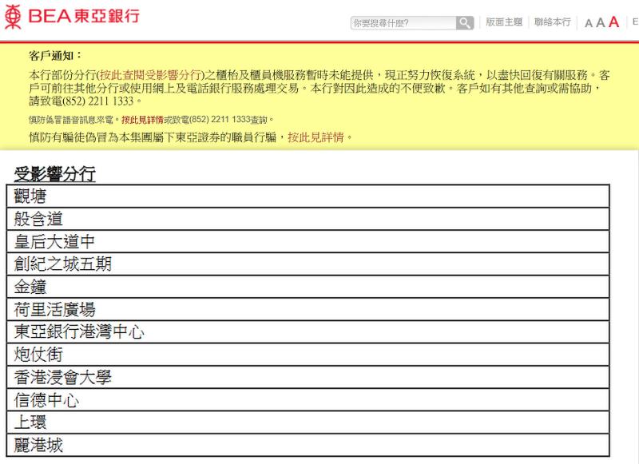Screen dimensions: 639x464
Task: Click the (852) 2211 1333 phone number in main notice
Action: [x=97, y=101]
